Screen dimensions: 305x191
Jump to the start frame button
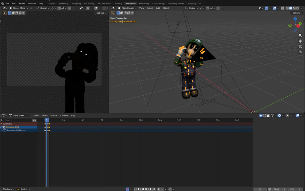click(135, 189)
